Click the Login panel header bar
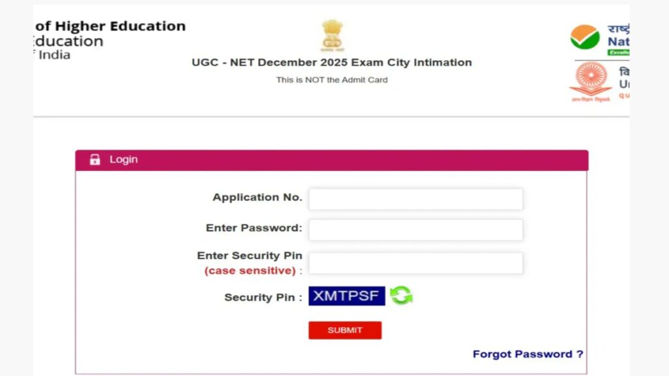Image resolution: width=669 pixels, height=376 pixels. [331, 160]
